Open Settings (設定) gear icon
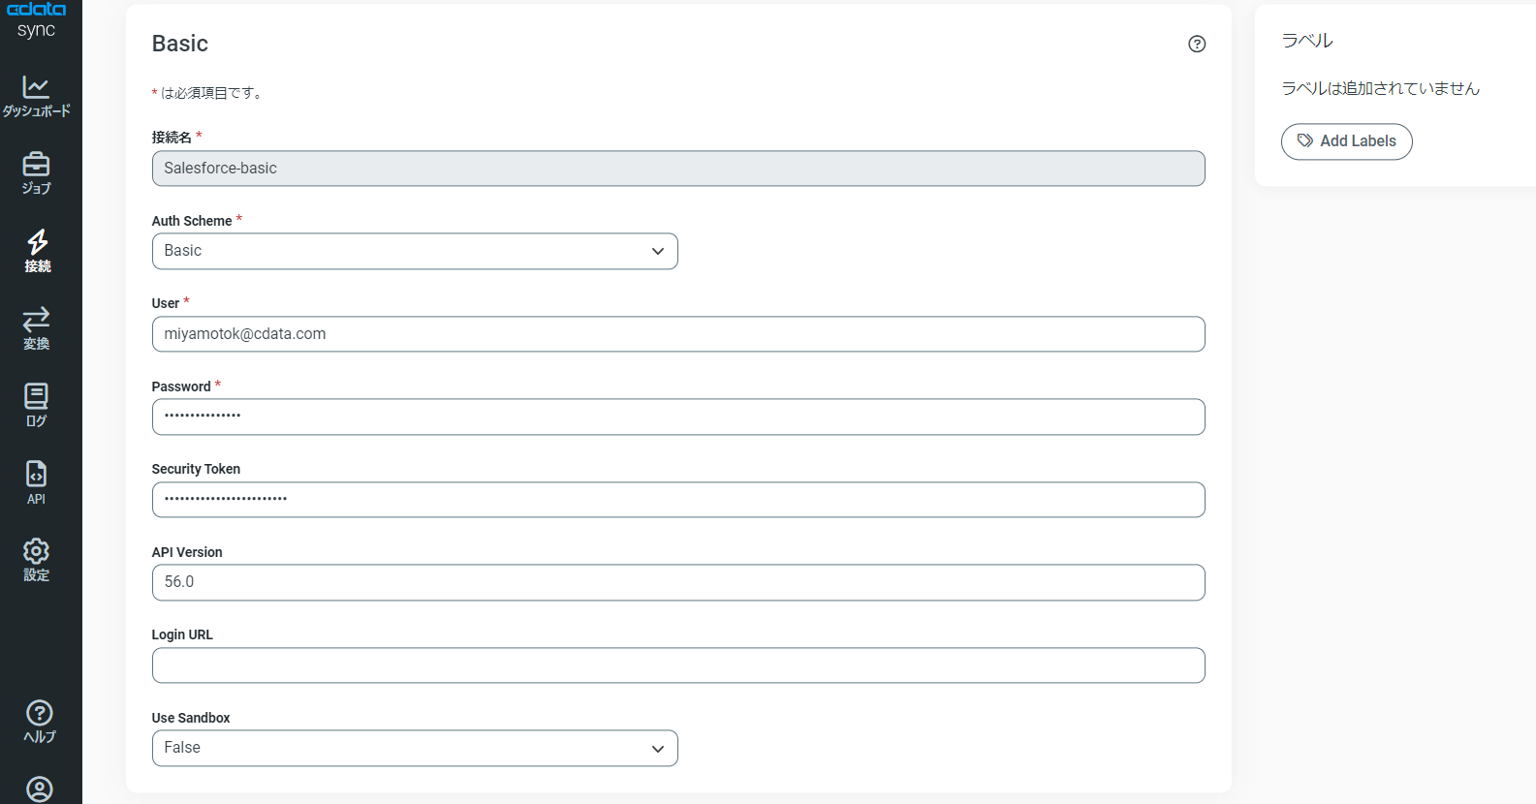The height and width of the screenshot is (804, 1536). (x=36, y=560)
